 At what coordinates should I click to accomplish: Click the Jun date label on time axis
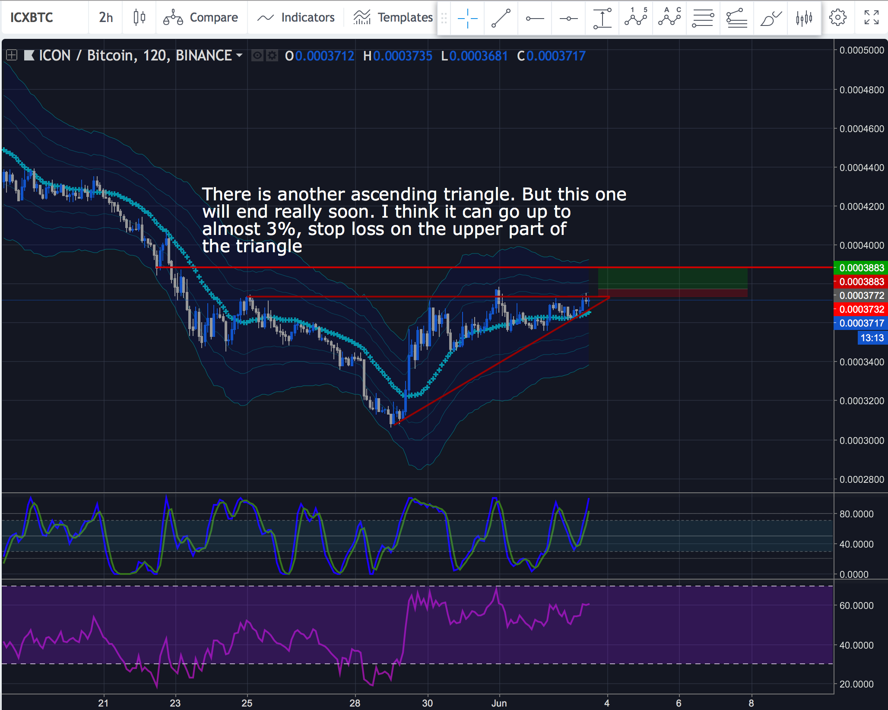[499, 703]
